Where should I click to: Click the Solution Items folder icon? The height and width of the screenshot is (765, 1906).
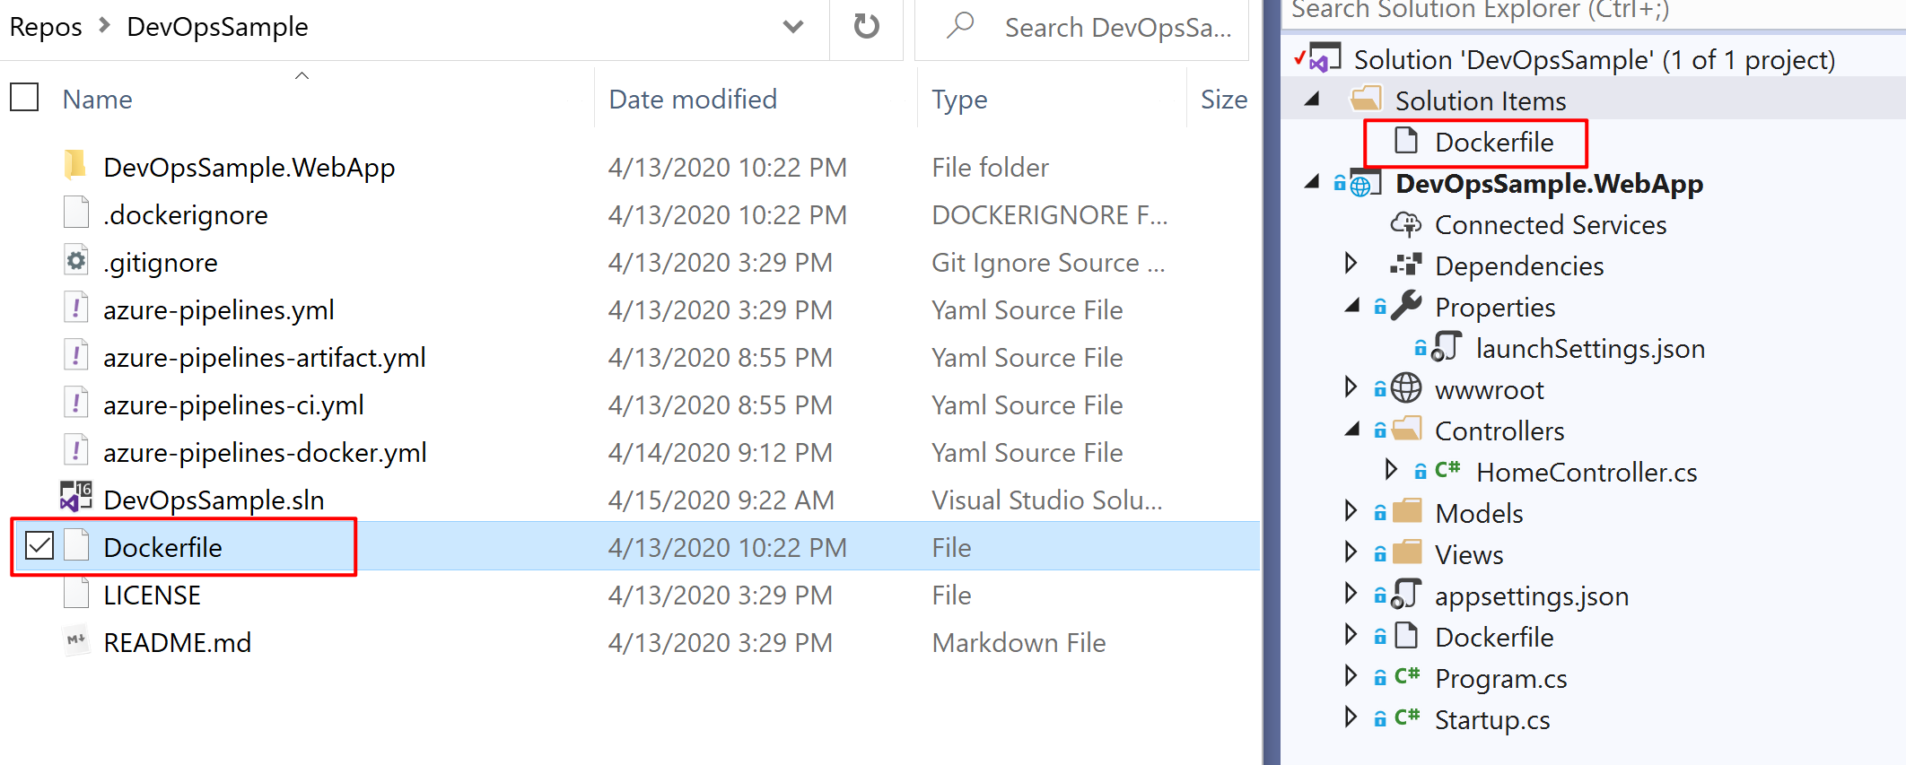point(1366,99)
